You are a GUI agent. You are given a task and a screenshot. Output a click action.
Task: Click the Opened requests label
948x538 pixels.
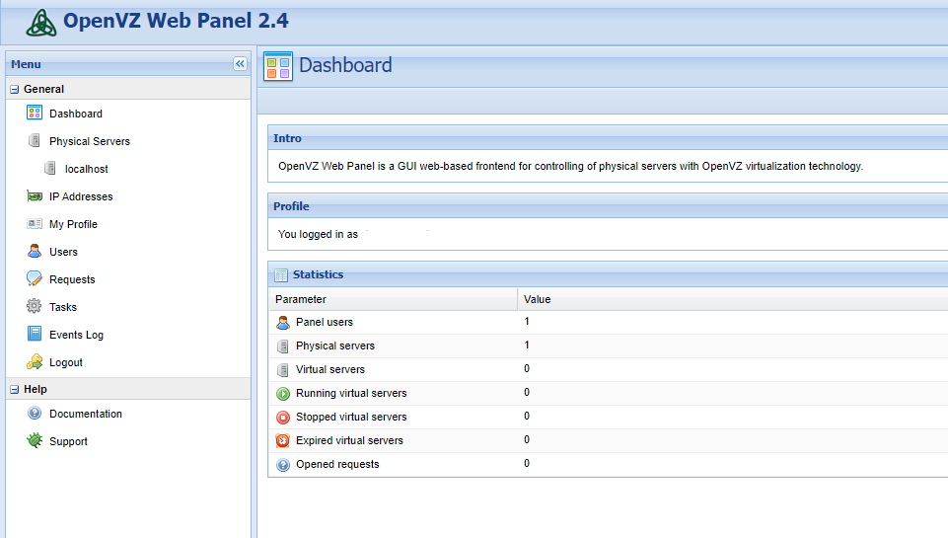[337, 464]
